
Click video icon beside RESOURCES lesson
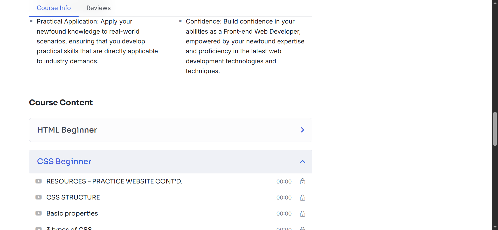pos(39,181)
